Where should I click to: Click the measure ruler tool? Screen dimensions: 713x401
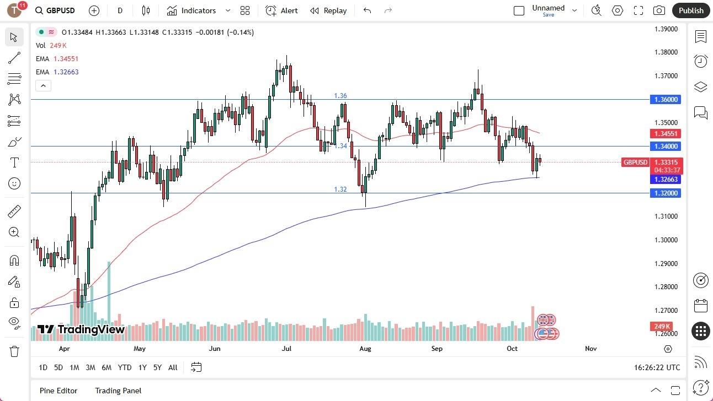coord(14,212)
